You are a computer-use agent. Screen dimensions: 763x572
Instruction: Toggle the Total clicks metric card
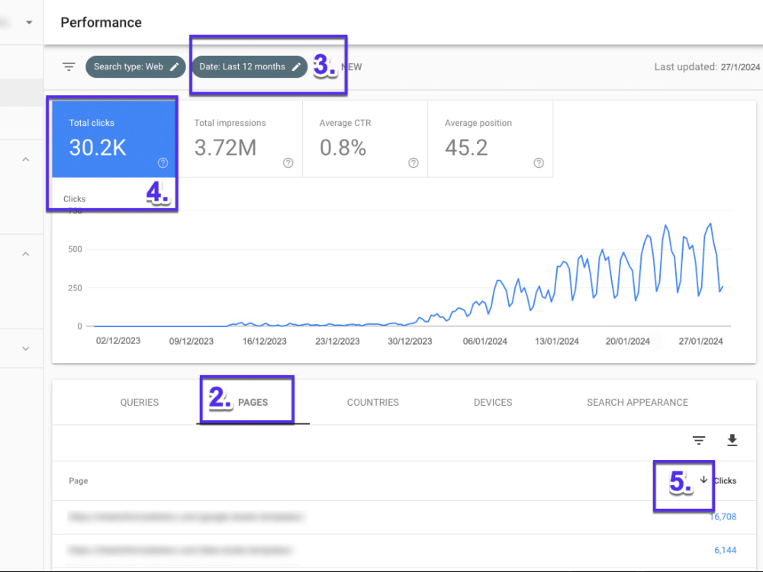click(114, 139)
